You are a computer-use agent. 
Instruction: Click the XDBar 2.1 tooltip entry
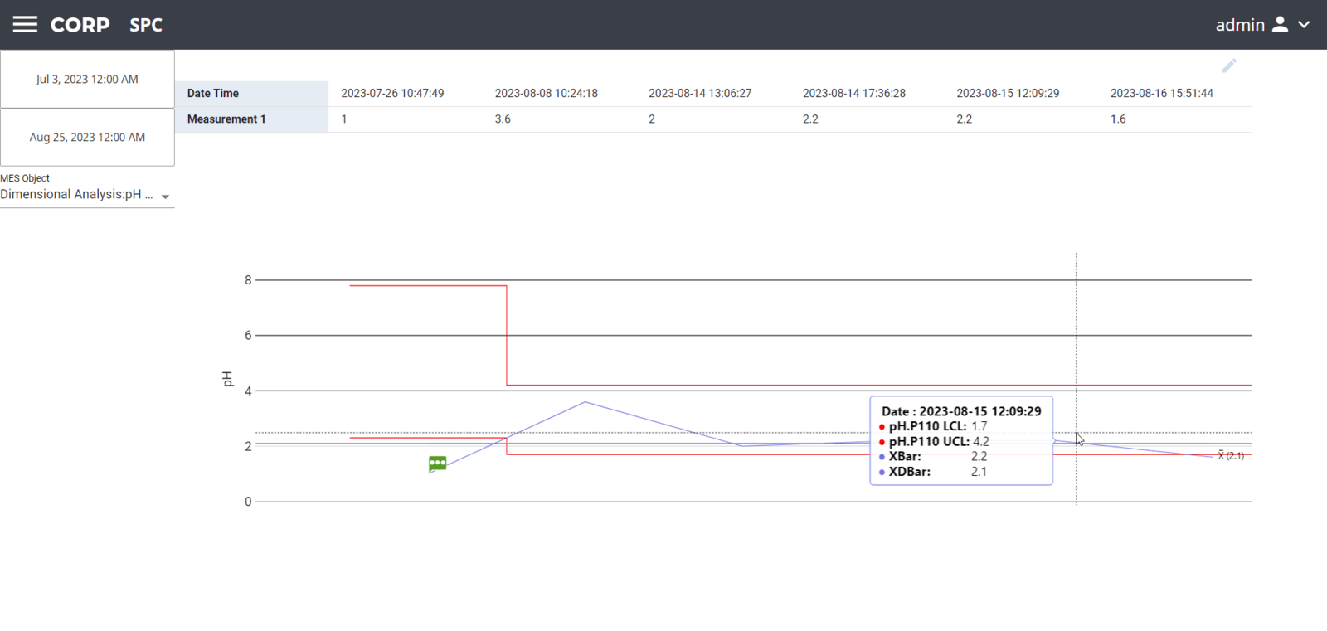[934, 472]
